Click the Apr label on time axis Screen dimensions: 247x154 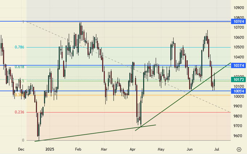pos(133,149)
